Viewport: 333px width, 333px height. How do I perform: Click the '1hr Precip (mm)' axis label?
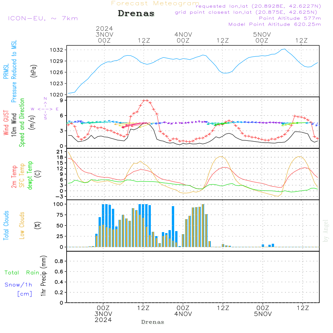coord(43,276)
